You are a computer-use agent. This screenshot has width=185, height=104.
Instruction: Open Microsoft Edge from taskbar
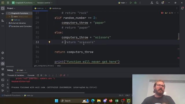(x=93, y=101)
